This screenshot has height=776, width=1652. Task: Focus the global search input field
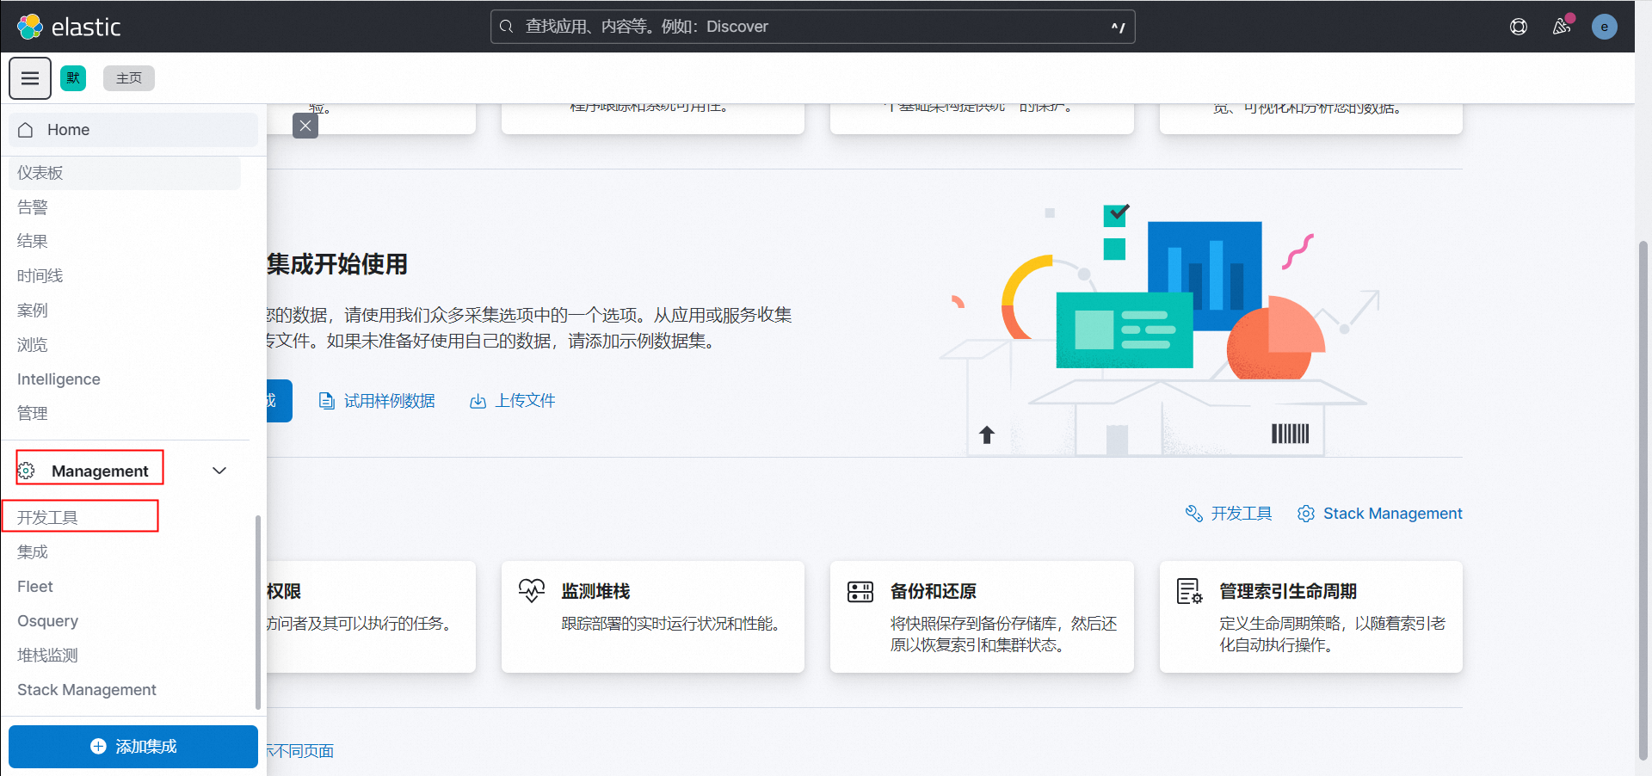pyautogui.click(x=813, y=27)
